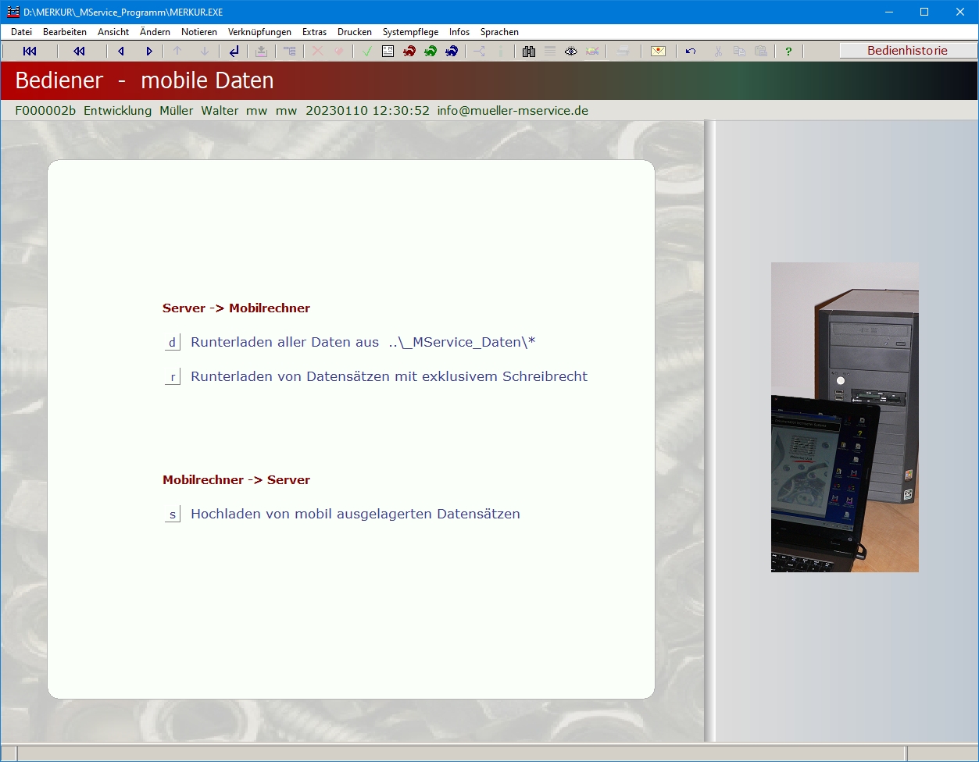Open the Ansicht menu
This screenshot has width=979, height=762.
click(113, 32)
